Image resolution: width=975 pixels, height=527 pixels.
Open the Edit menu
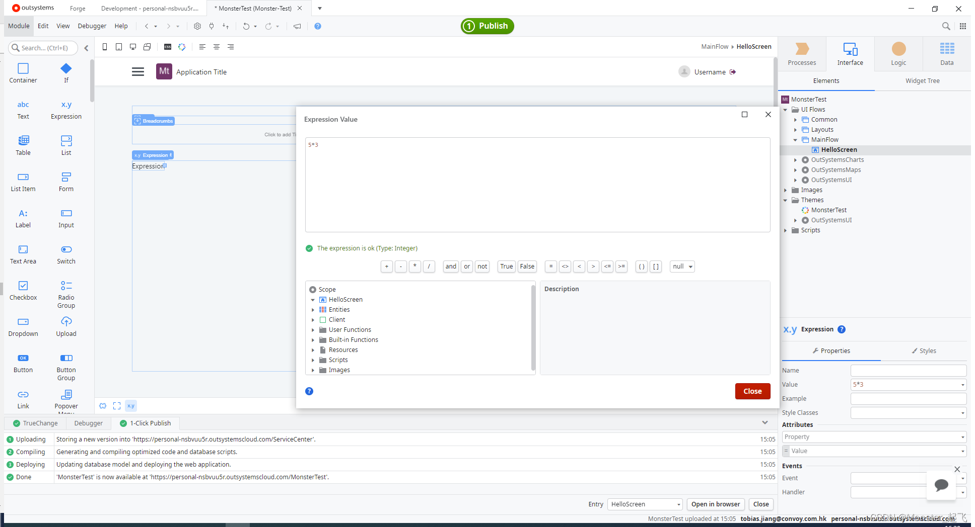(43, 26)
